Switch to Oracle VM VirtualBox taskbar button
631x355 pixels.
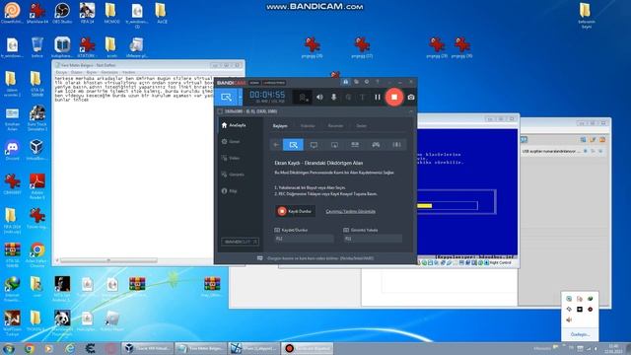[148, 348]
